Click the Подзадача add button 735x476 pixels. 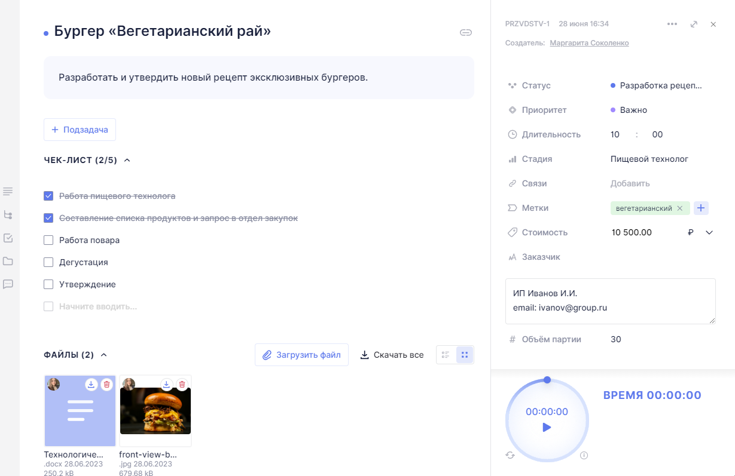(80, 130)
